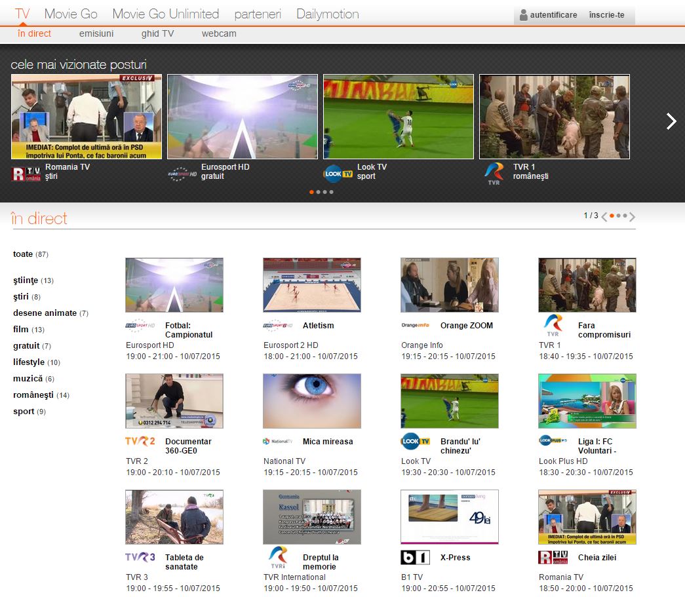
Task: Select the second carousel page dot
Action: [318, 192]
